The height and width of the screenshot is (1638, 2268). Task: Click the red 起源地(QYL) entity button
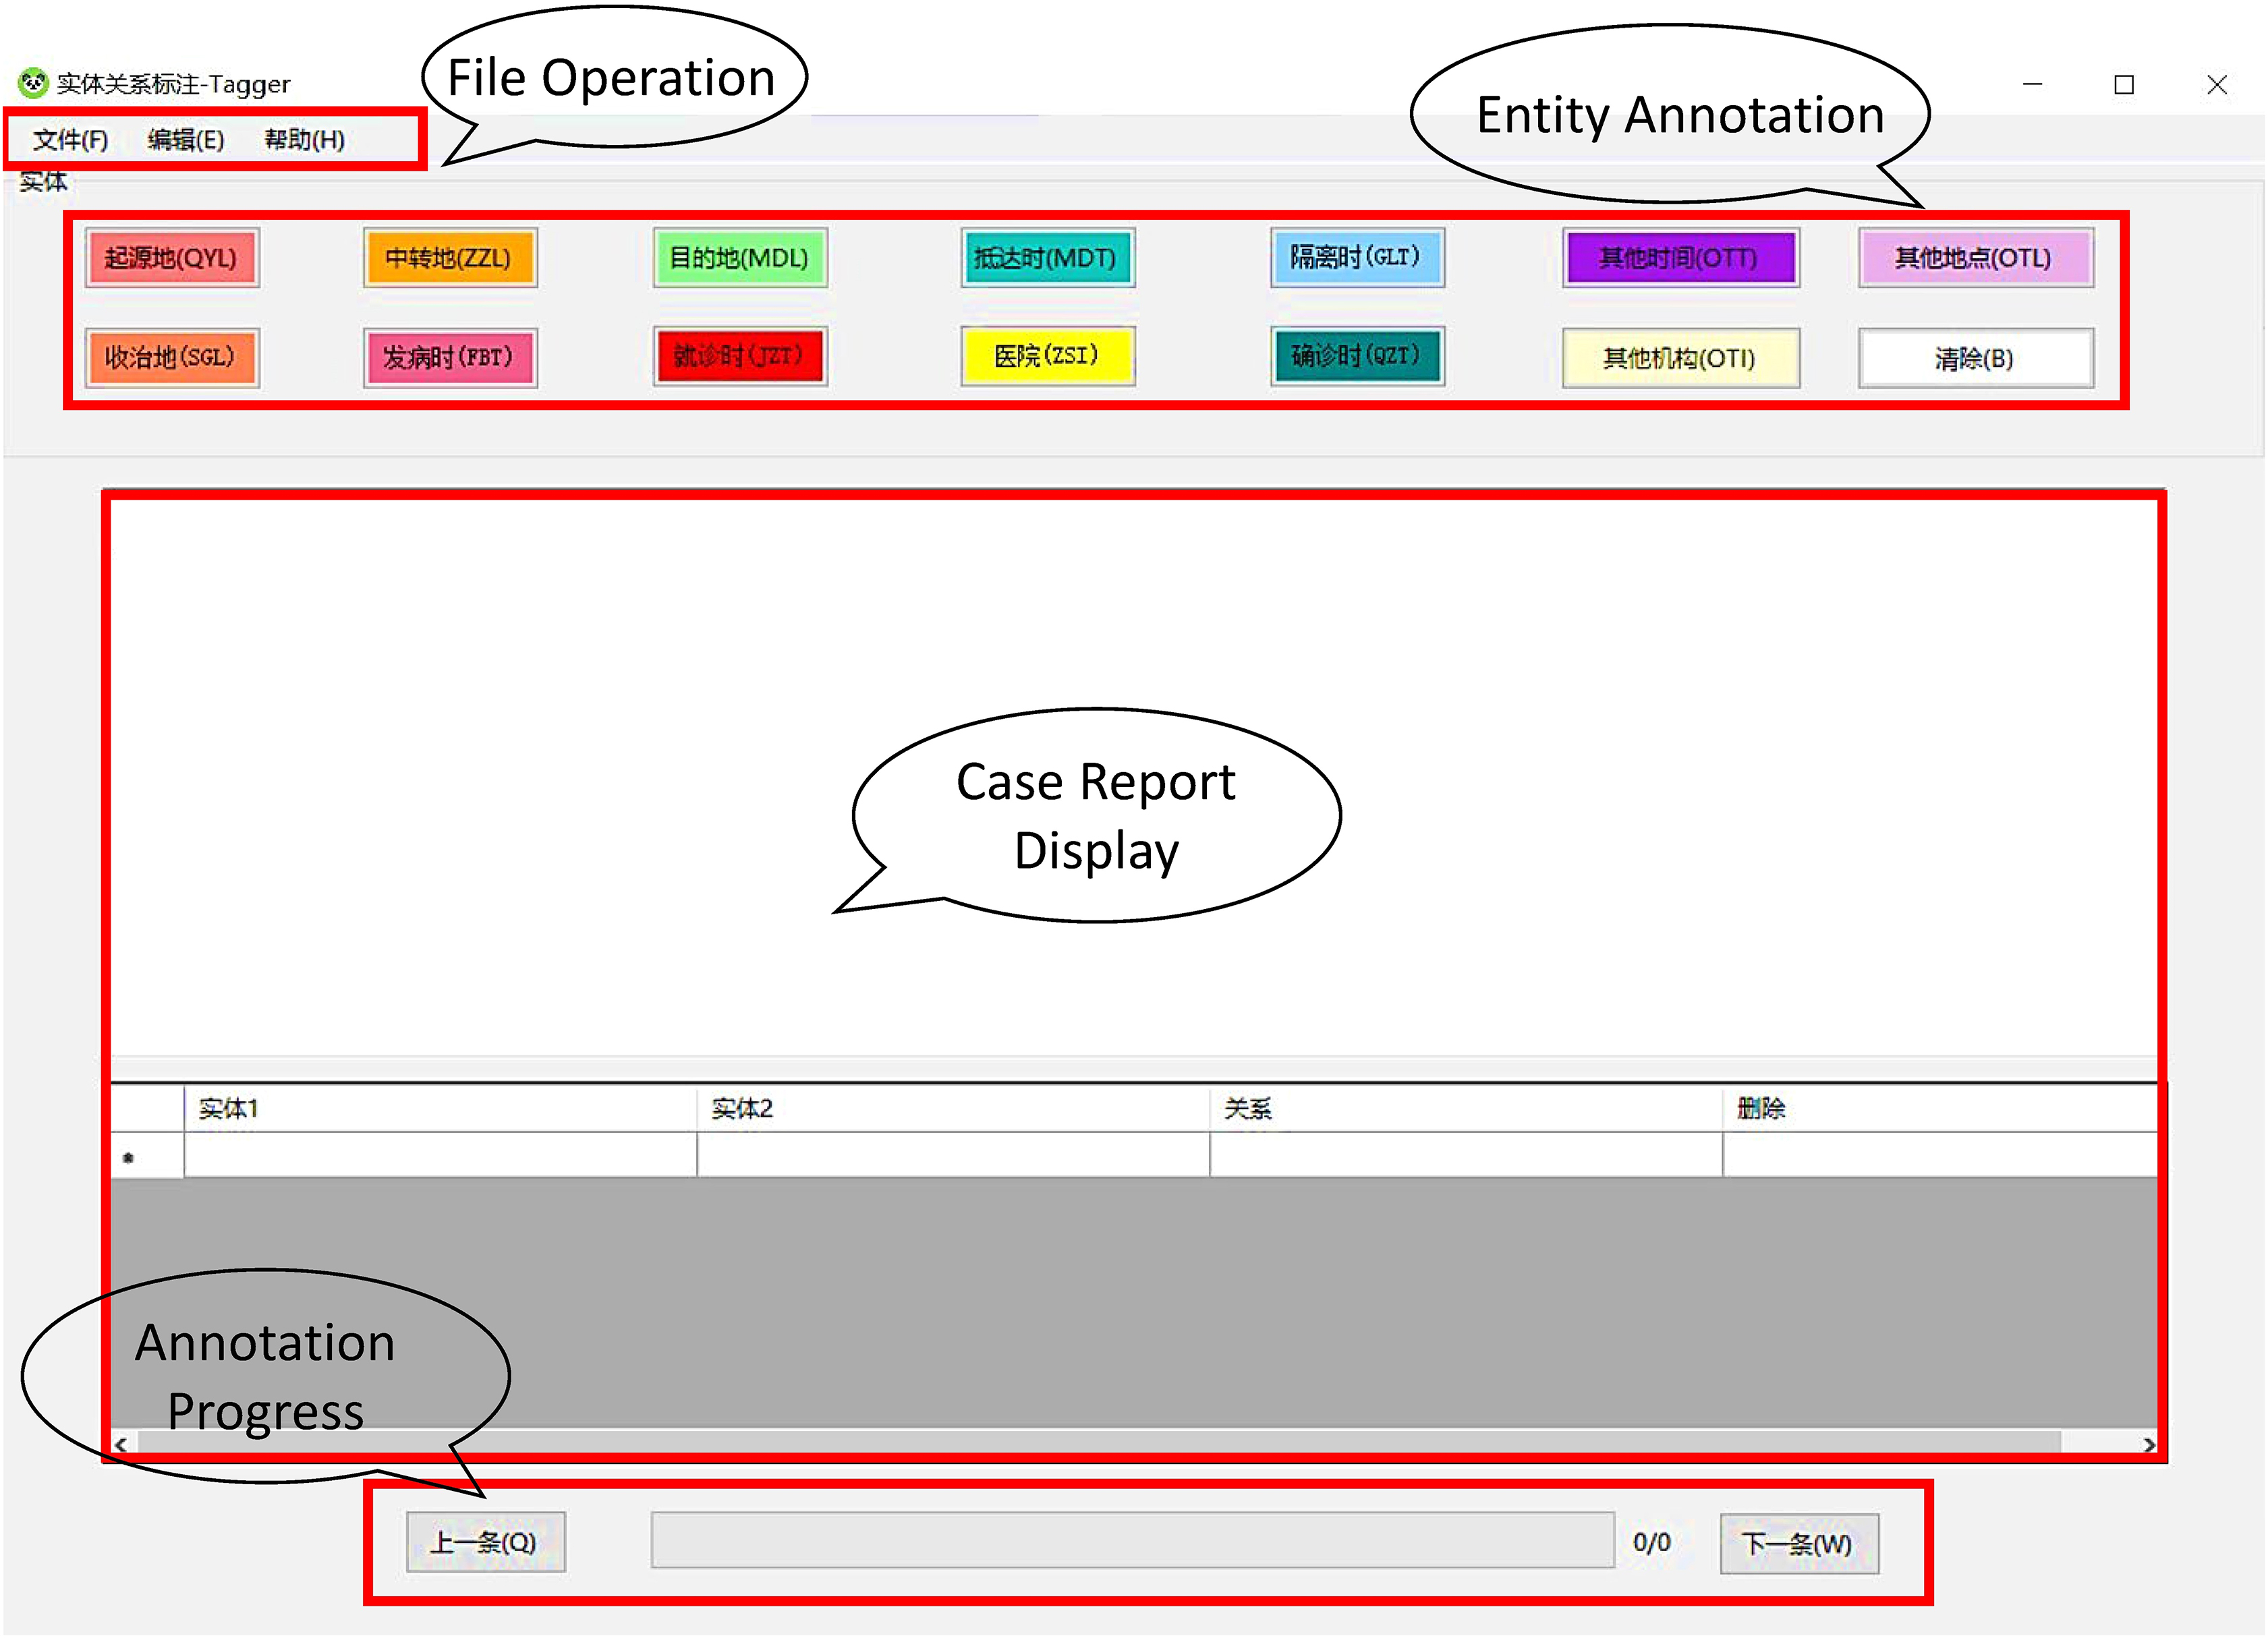tap(171, 258)
